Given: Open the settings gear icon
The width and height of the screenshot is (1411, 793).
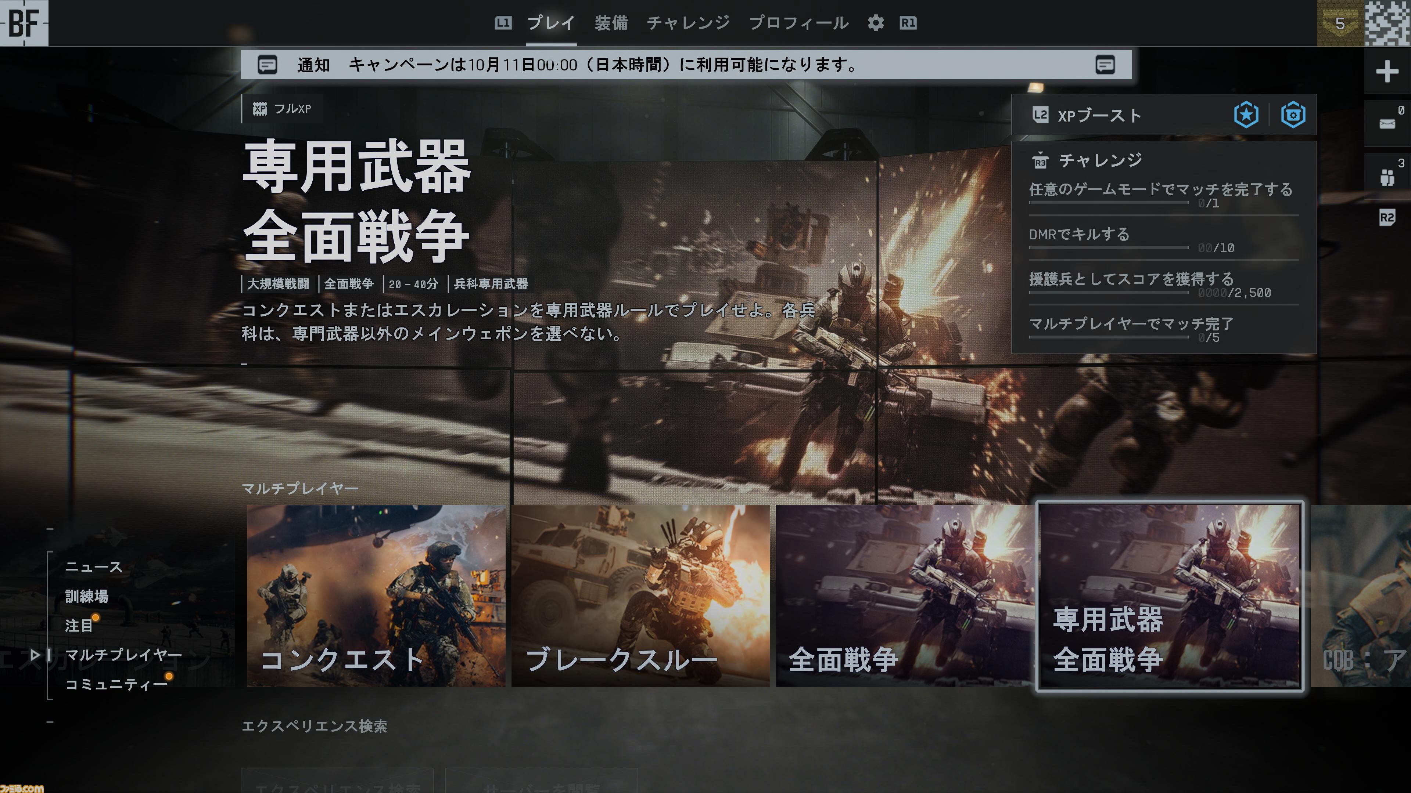Looking at the screenshot, I should coord(875,23).
